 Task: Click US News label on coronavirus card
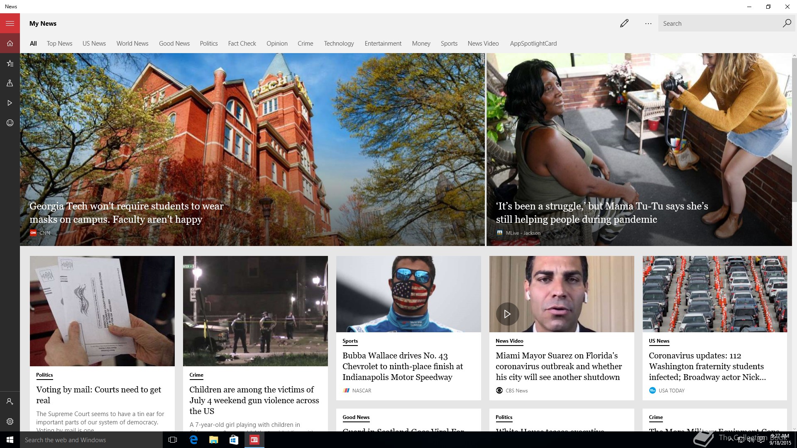click(x=659, y=341)
